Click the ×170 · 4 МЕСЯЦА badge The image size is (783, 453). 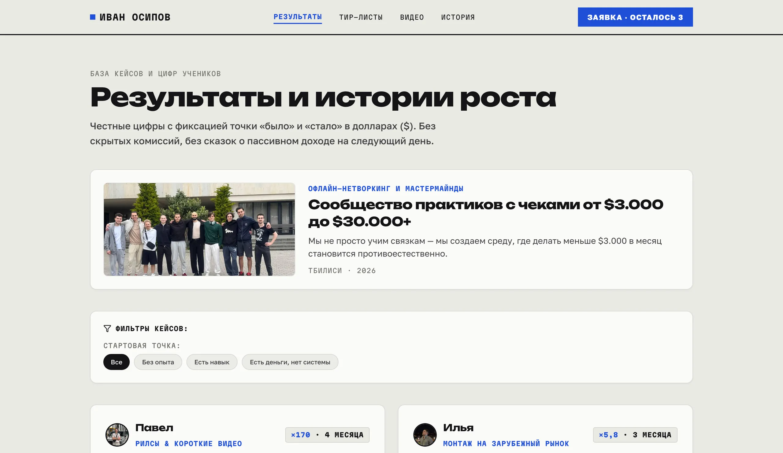point(327,435)
